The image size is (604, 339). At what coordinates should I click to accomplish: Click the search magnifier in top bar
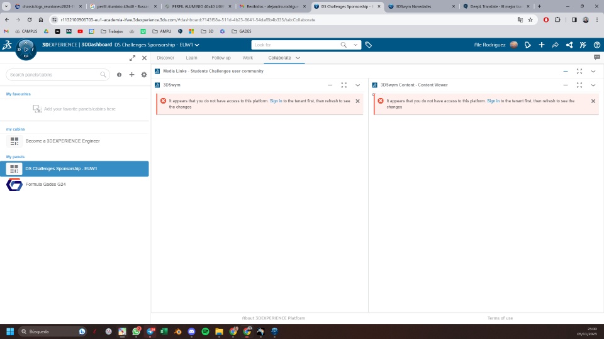coord(344,45)
